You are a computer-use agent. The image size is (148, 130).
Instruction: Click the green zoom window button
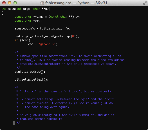click(15, 3)
